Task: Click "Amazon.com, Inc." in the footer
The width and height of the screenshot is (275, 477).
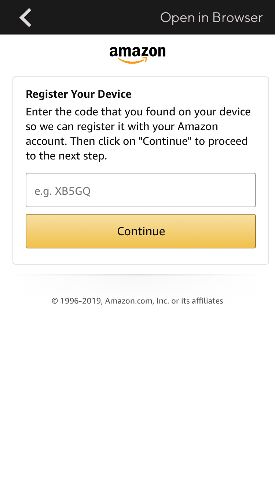Action: point(137,301)
